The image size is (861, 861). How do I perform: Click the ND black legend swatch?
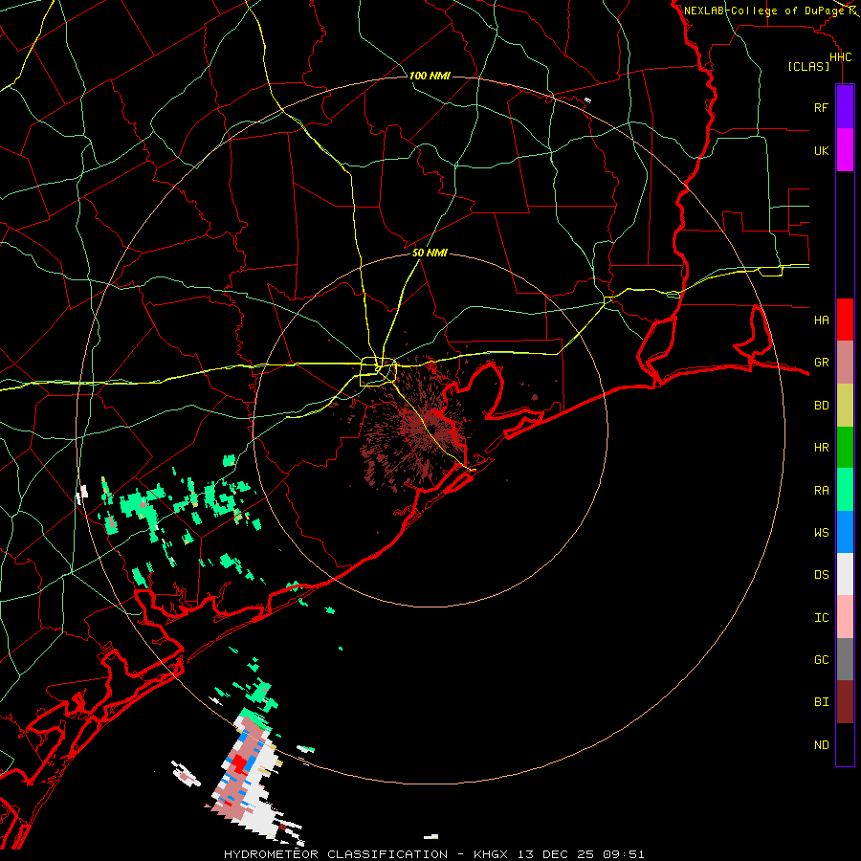(x=845, y=744)
